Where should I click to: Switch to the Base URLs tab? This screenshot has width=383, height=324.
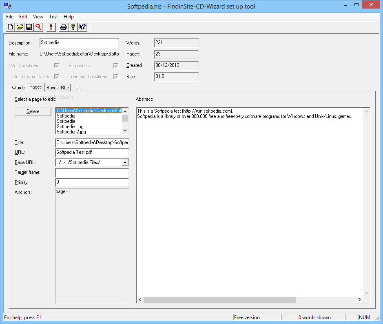(58, 87)
